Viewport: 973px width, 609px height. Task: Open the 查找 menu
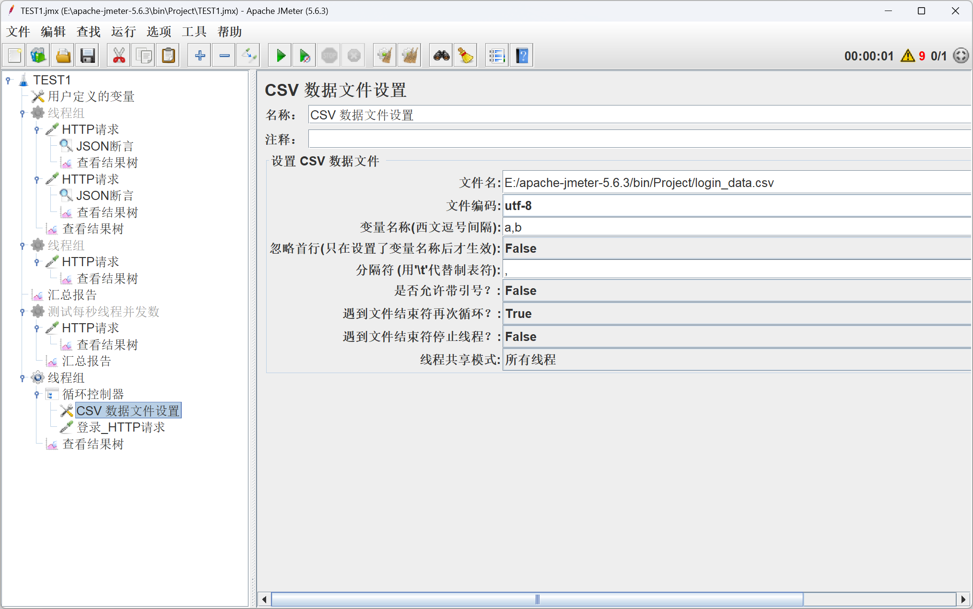pyautogui.click(x=89, y=32)
